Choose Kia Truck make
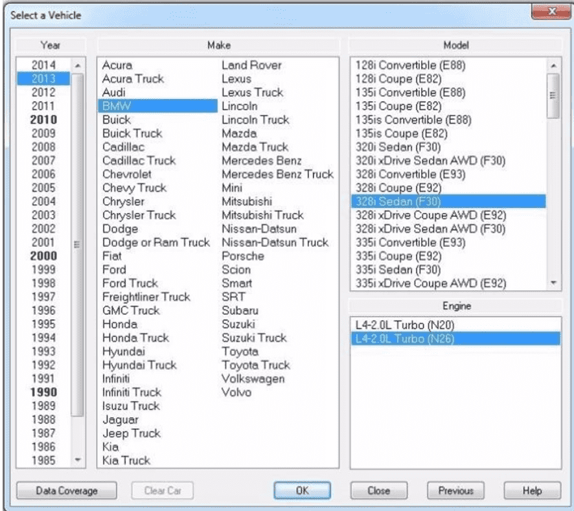This screenshot has width=574, height=511. (126, 460)
